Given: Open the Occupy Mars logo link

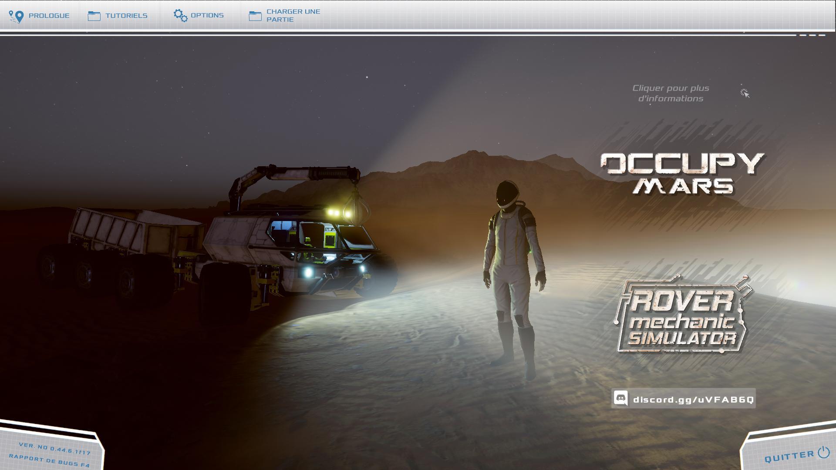Looking at the screenshot, I should (x=682, y=173).
